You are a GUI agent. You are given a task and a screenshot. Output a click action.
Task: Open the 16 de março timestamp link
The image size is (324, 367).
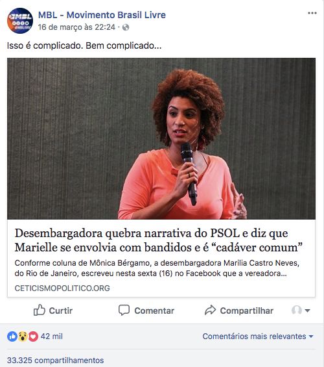pos(76,27)
